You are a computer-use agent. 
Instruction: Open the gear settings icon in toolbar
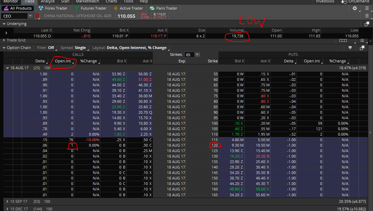pos(355,8)
